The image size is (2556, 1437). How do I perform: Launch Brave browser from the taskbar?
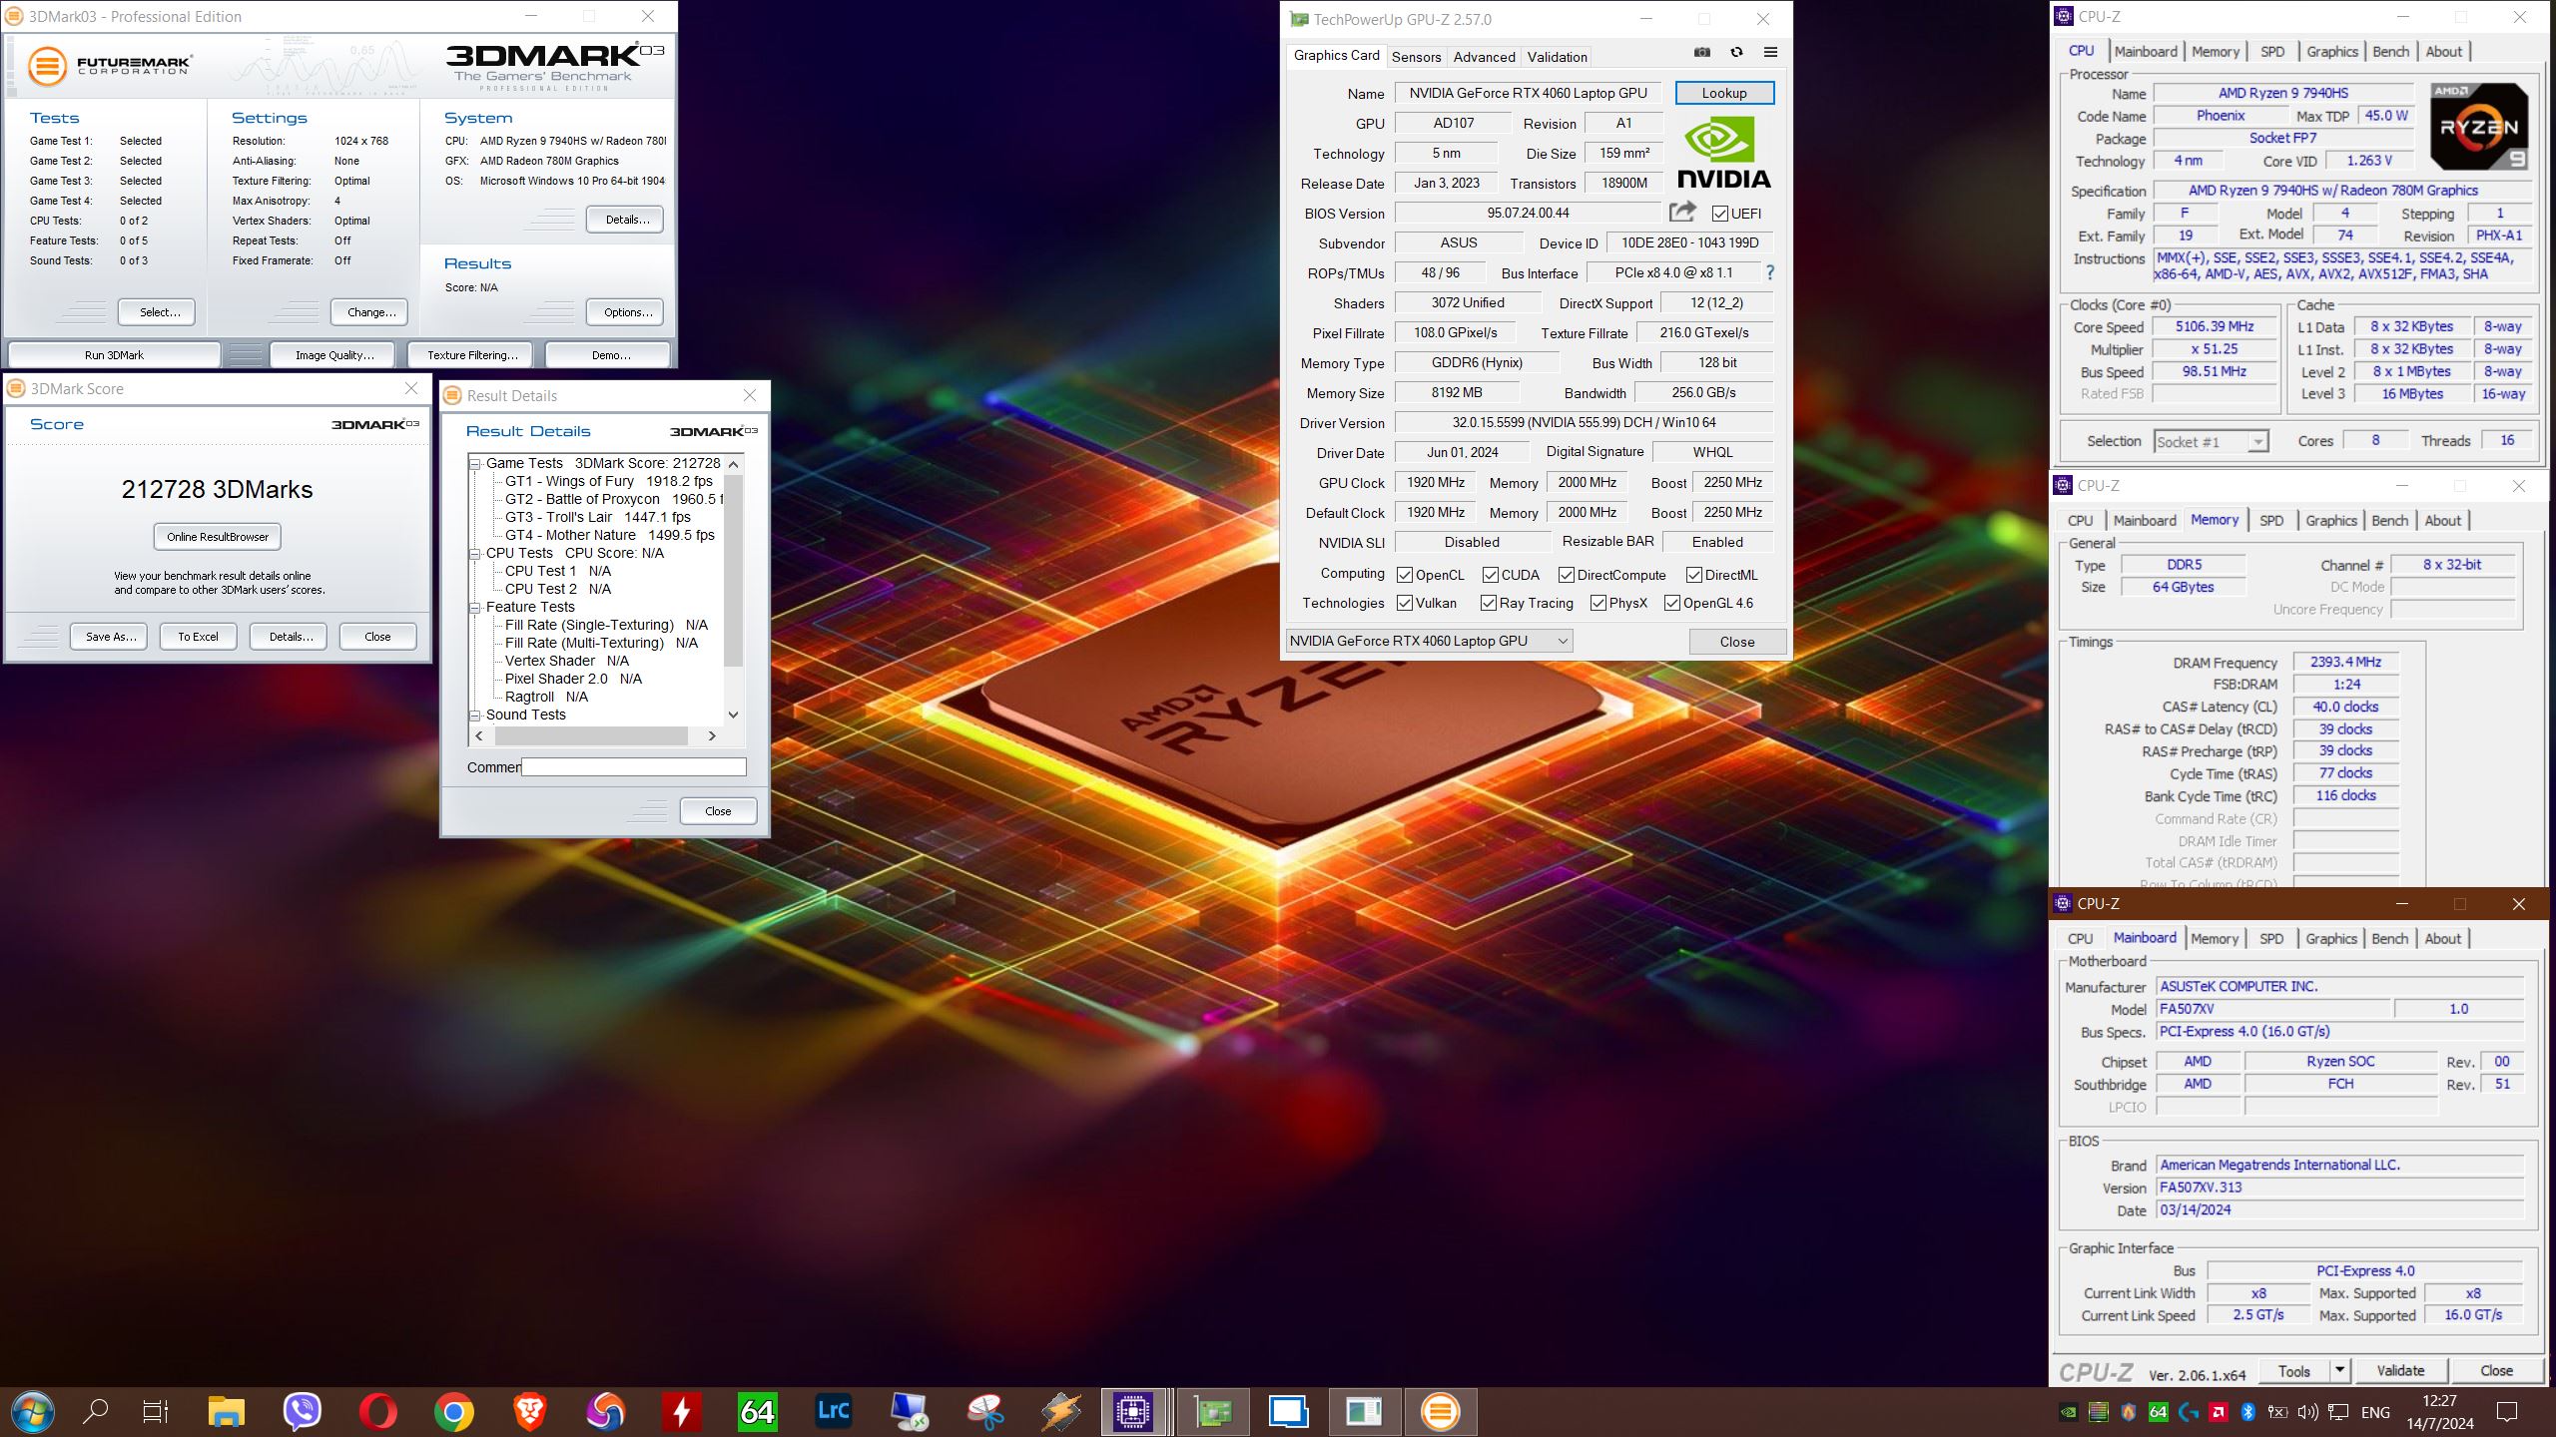530,1412
